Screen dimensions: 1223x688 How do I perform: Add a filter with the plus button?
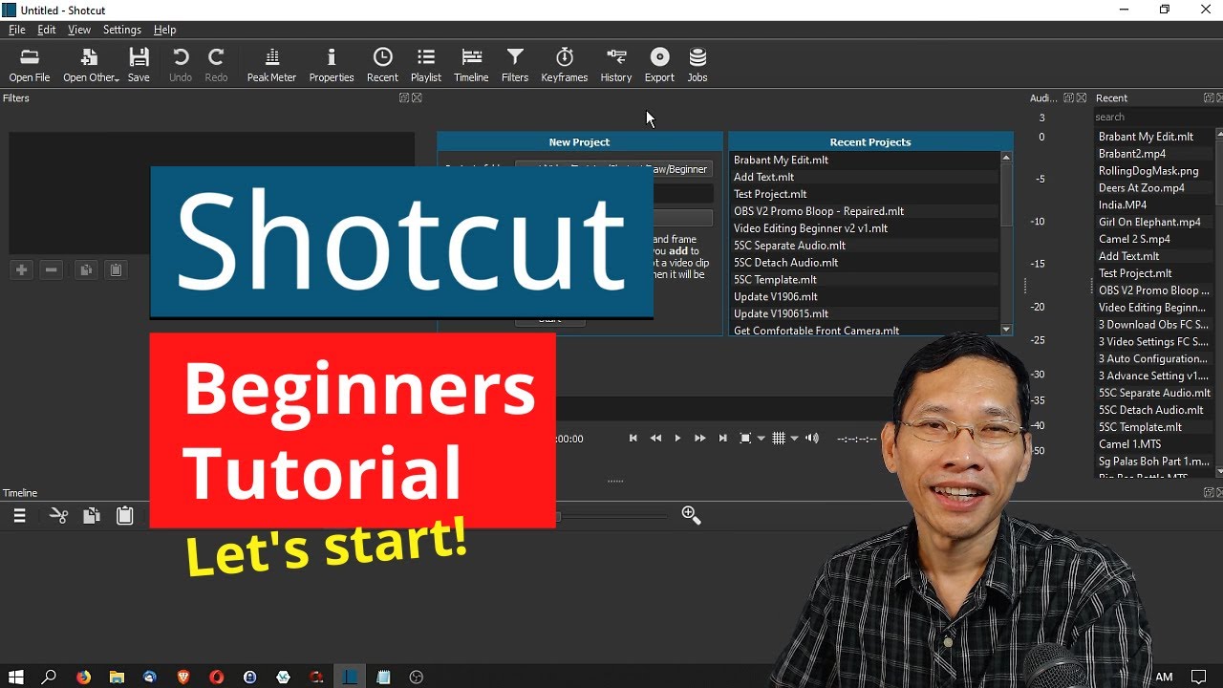pyautogui.click(x=21, y=270)
